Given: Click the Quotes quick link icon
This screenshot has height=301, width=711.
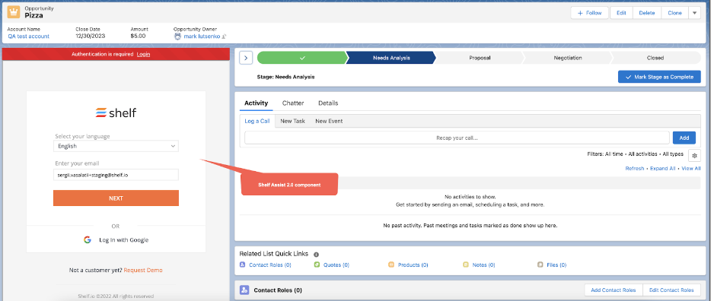Looking at the screenshot, I should [x=317, y=265].
